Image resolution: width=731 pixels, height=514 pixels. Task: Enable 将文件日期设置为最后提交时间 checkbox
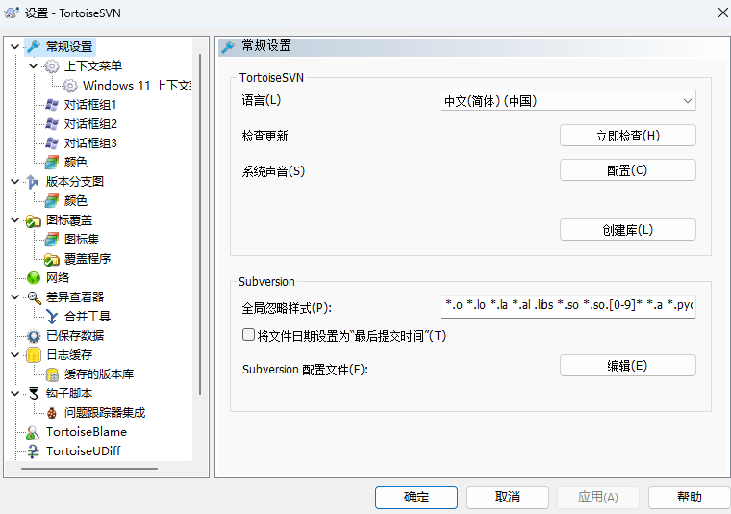click(x=248, y=336)
